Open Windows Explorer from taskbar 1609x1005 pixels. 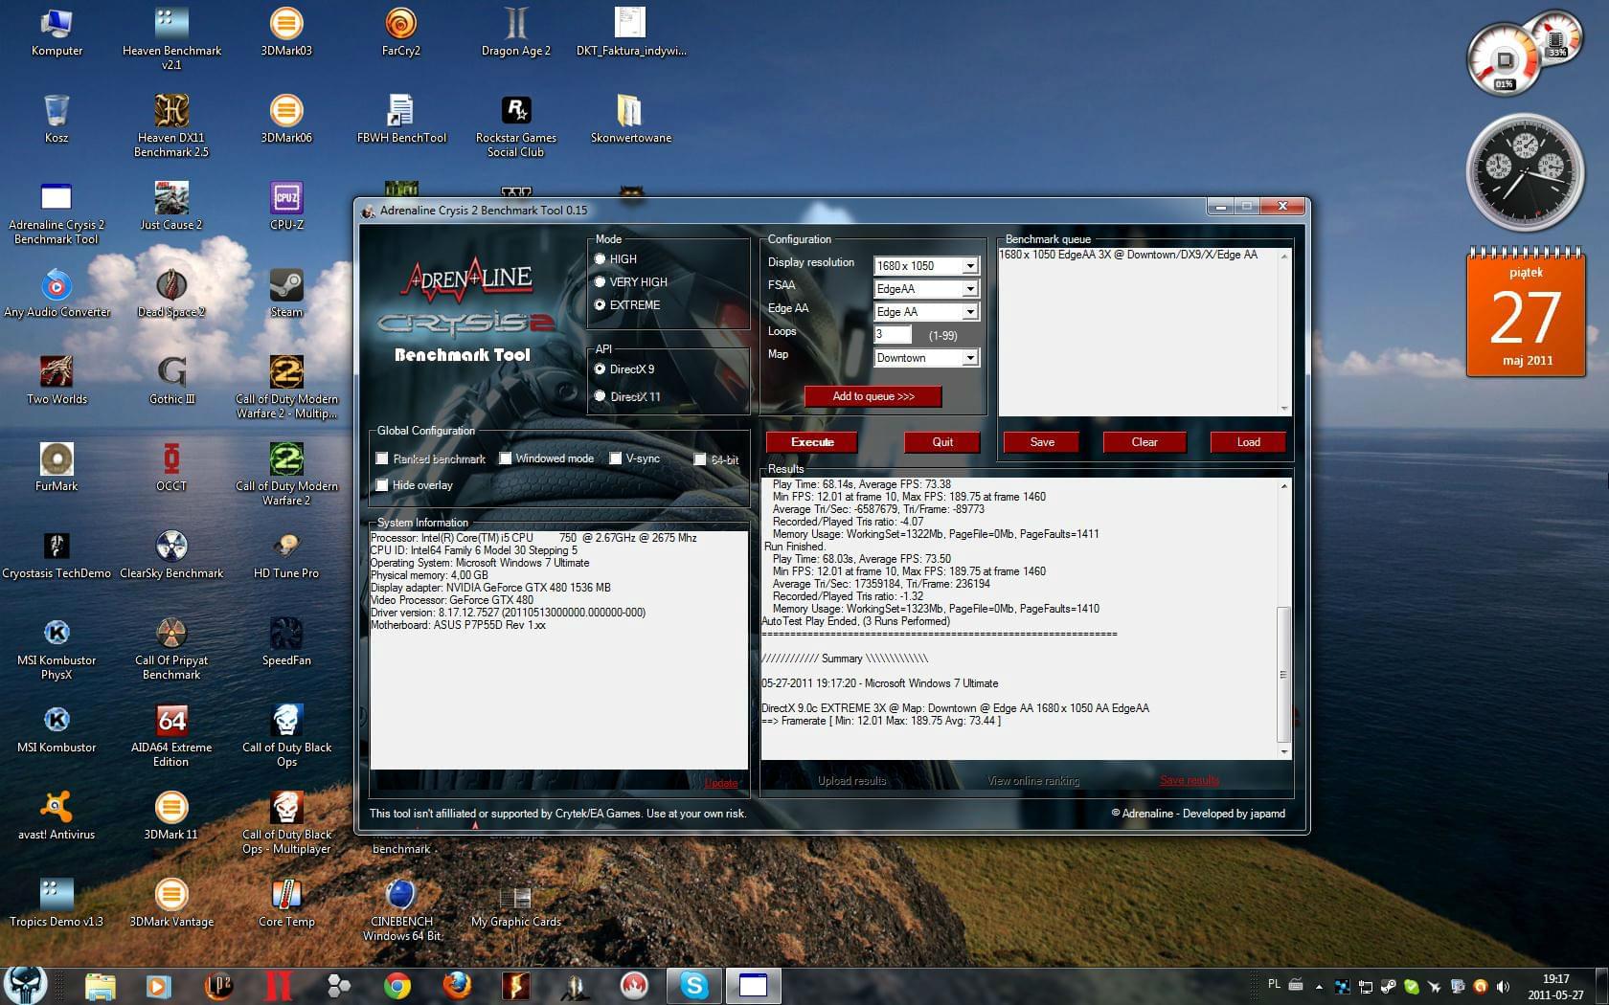coord(100,985)
